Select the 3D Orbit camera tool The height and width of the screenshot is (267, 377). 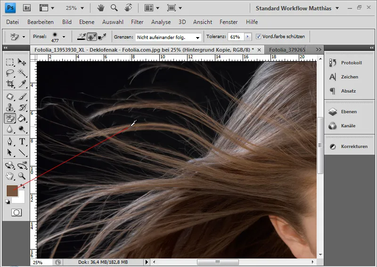pos(22,165)
